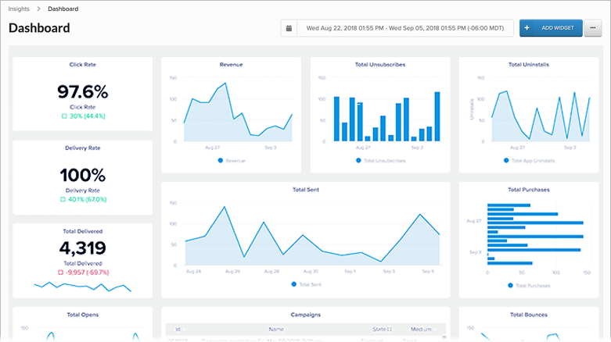Click the Total Delivered sparkline chart

83,287
